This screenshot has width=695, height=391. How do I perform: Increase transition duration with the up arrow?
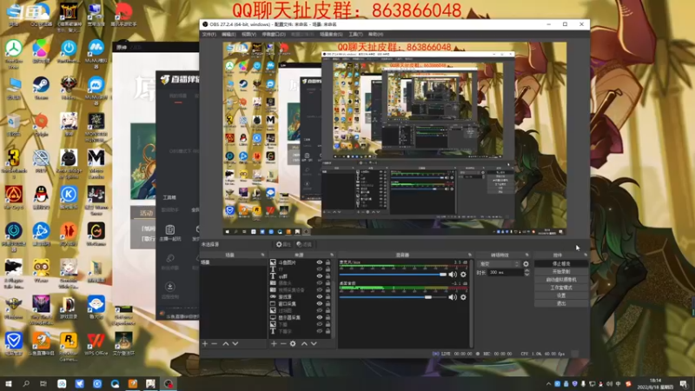[526, 270]
